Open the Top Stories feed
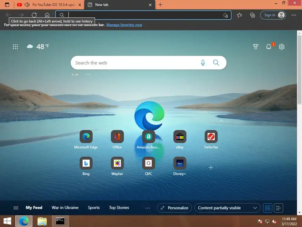 click(119, 207)
